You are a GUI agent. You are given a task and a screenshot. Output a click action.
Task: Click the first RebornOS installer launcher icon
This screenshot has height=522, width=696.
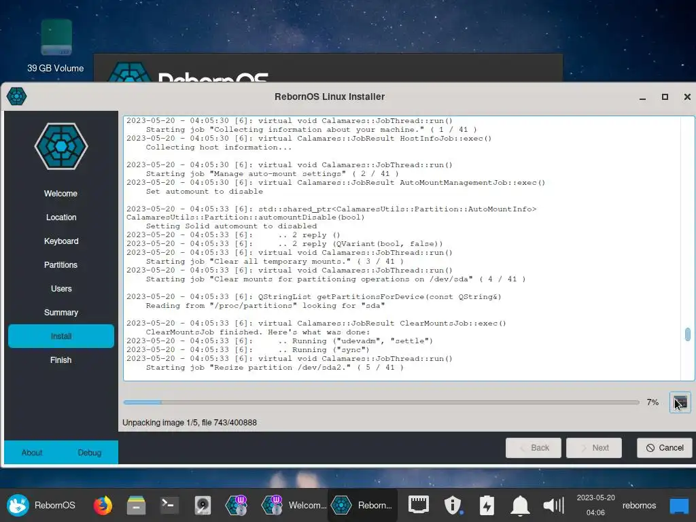tap(236, 505)
